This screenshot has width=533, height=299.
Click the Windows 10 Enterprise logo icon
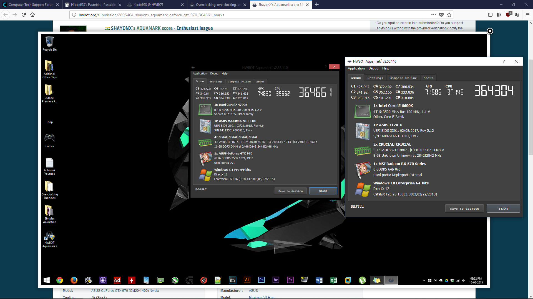(363, 189)
